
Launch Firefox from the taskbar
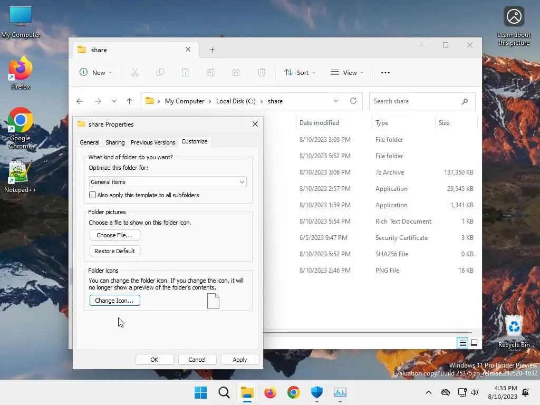(271, 392)
